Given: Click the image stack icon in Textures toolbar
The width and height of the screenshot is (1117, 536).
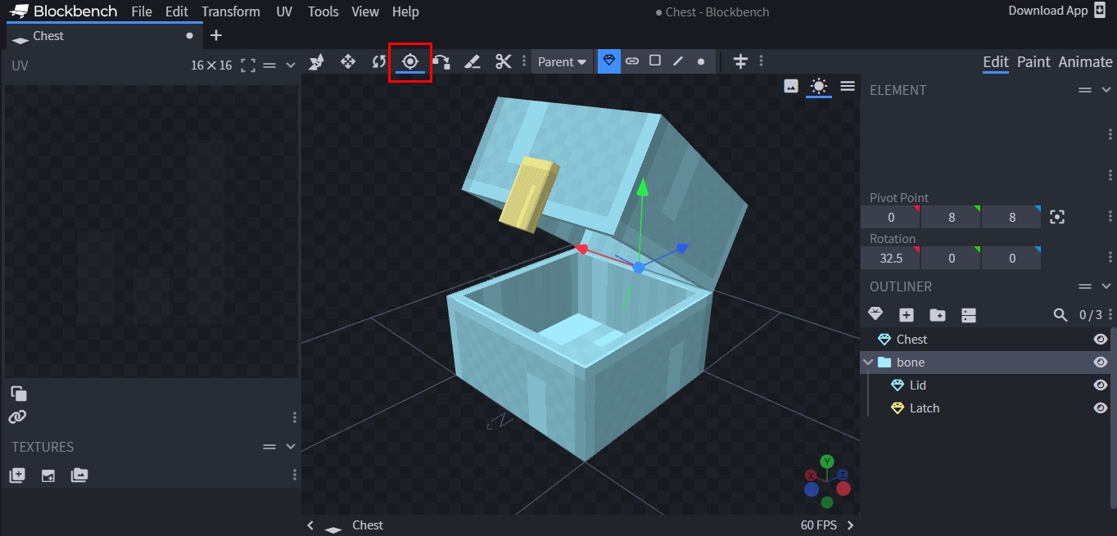Looking at the screenshot, I should tap(79, 475).
